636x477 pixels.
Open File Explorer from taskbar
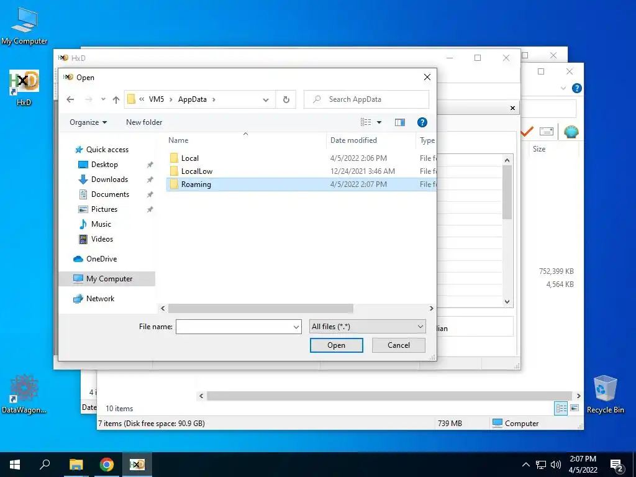(76, 465)
